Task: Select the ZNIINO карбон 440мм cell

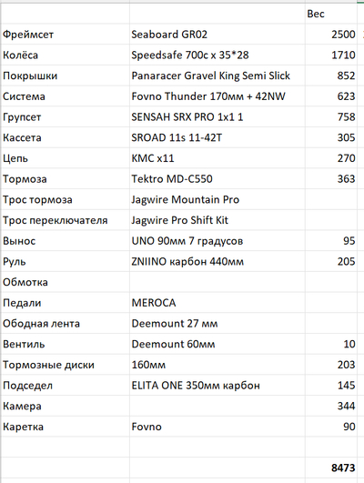Action: point(217,261)
